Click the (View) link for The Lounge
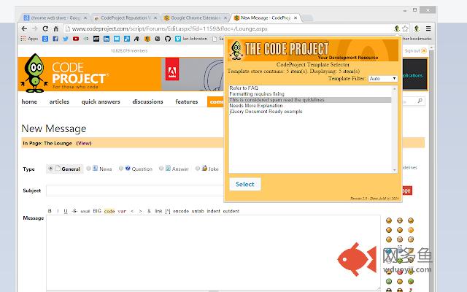Image resolution: width=467 pixels, height=292 pixels. pyautogui.click(x=84, y=143)
